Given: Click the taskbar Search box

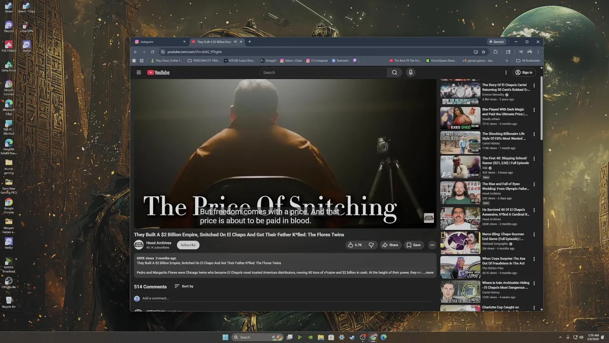Looking at the screenshot, I should (257, 337).
